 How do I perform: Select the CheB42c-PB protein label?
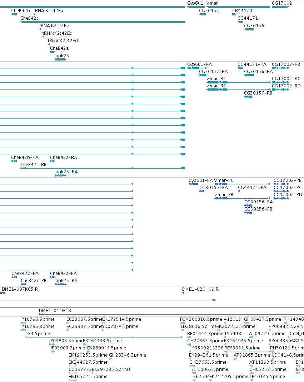pos(34,281)
